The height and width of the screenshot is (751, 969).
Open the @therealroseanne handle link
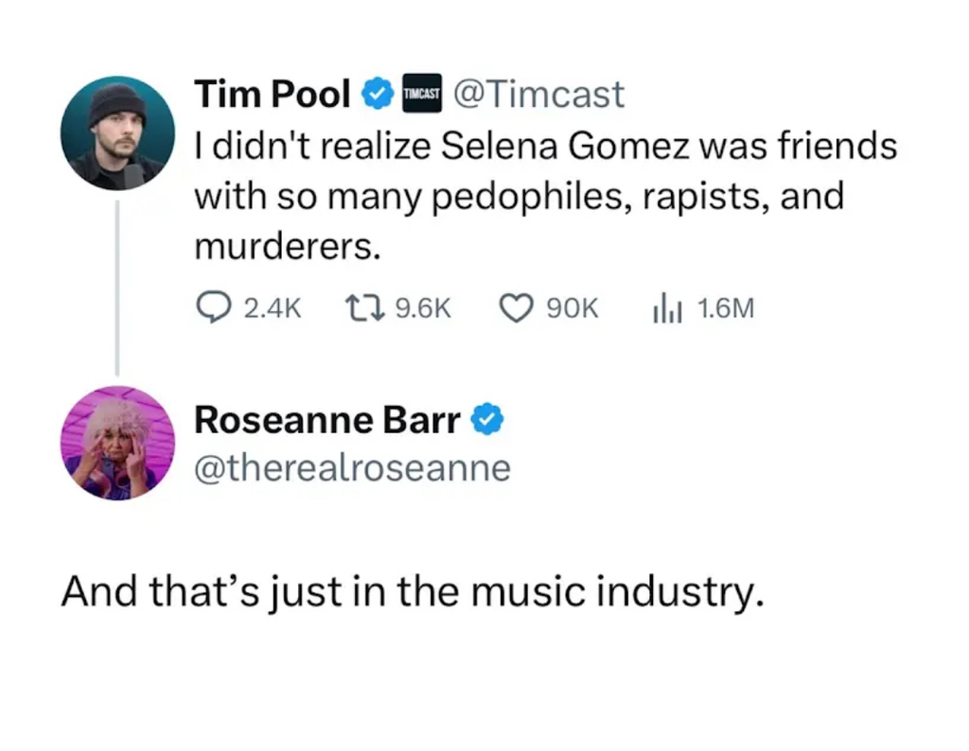click(x=352, y=467)
